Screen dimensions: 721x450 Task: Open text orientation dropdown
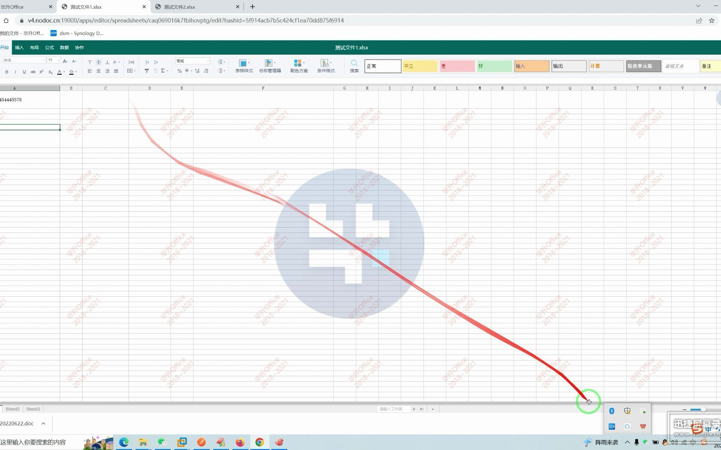coord(116,62)
